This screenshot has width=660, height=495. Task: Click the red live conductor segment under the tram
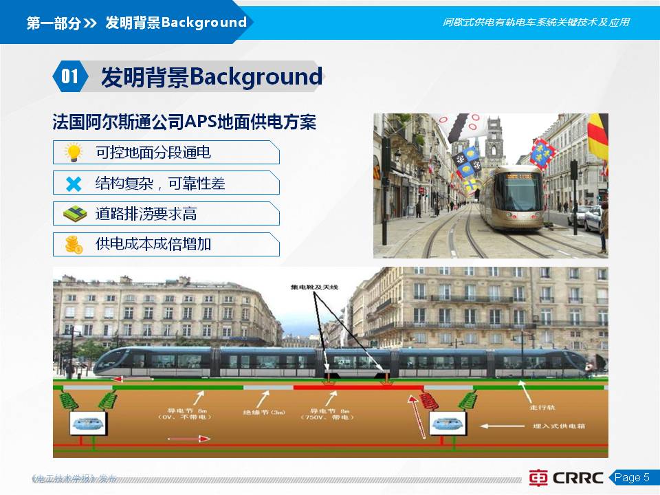click(x=358, y=387)
